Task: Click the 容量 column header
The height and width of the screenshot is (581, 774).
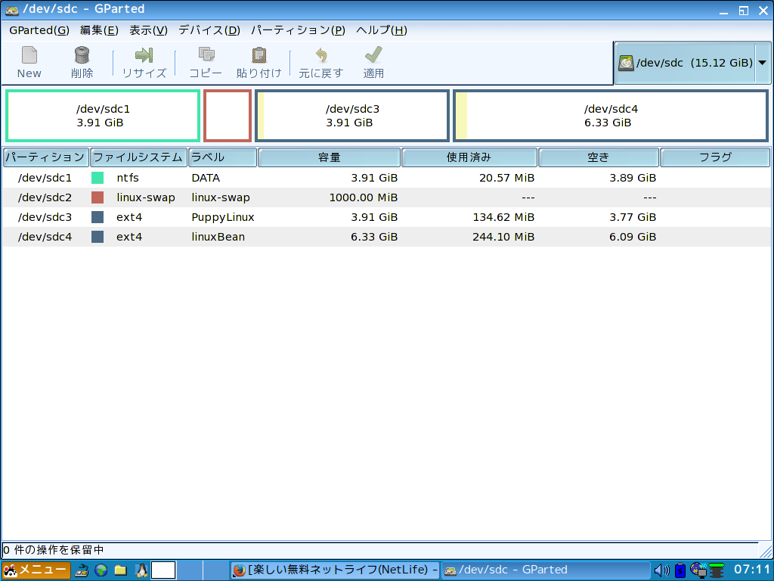Action: pyautogui.click(x=330, y=157)
